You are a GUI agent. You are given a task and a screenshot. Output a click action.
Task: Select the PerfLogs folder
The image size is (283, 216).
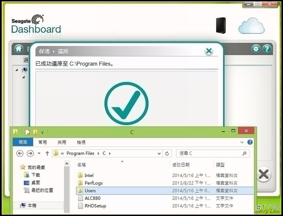(x=94, y=183)
